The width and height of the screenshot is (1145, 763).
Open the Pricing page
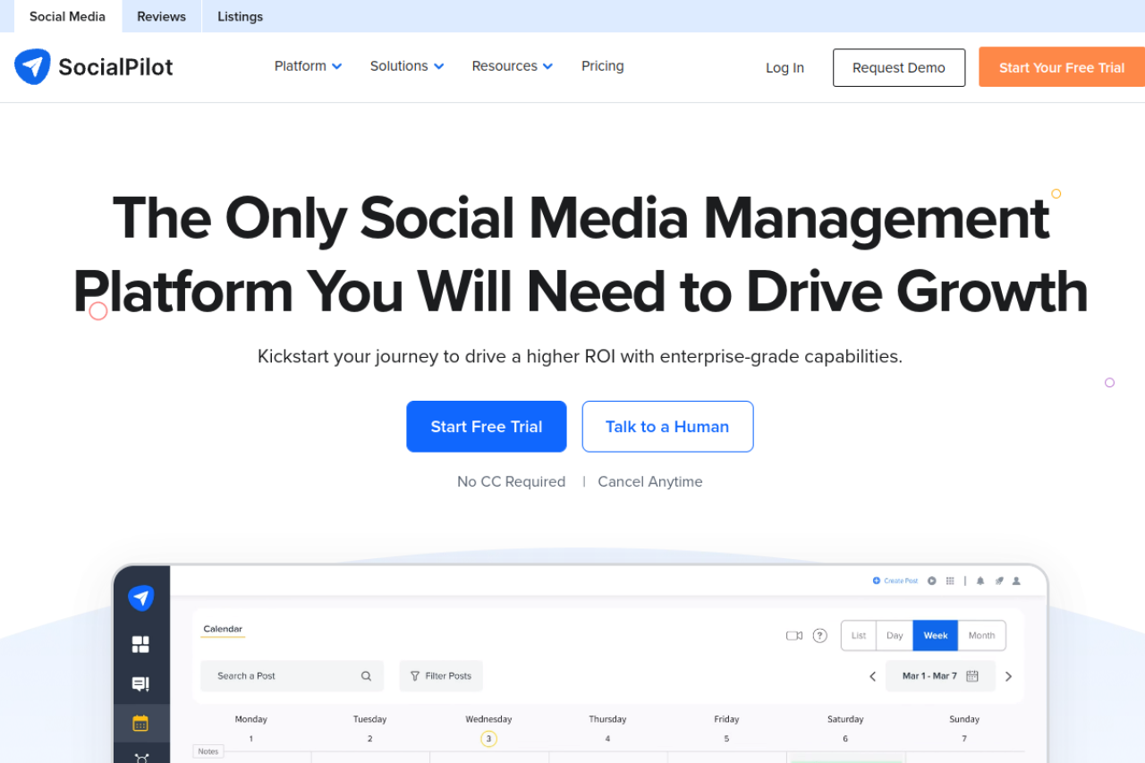coord(603,66)
